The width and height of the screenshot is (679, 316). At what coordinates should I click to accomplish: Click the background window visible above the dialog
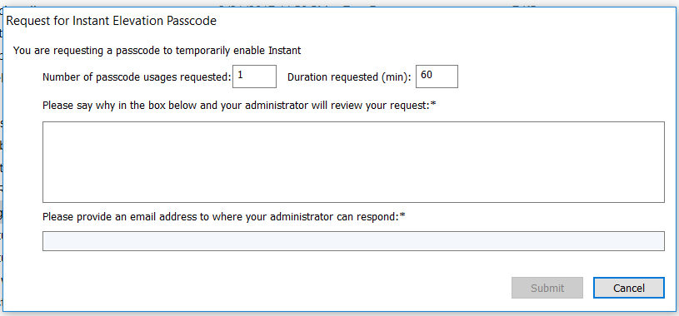[340, 3]
